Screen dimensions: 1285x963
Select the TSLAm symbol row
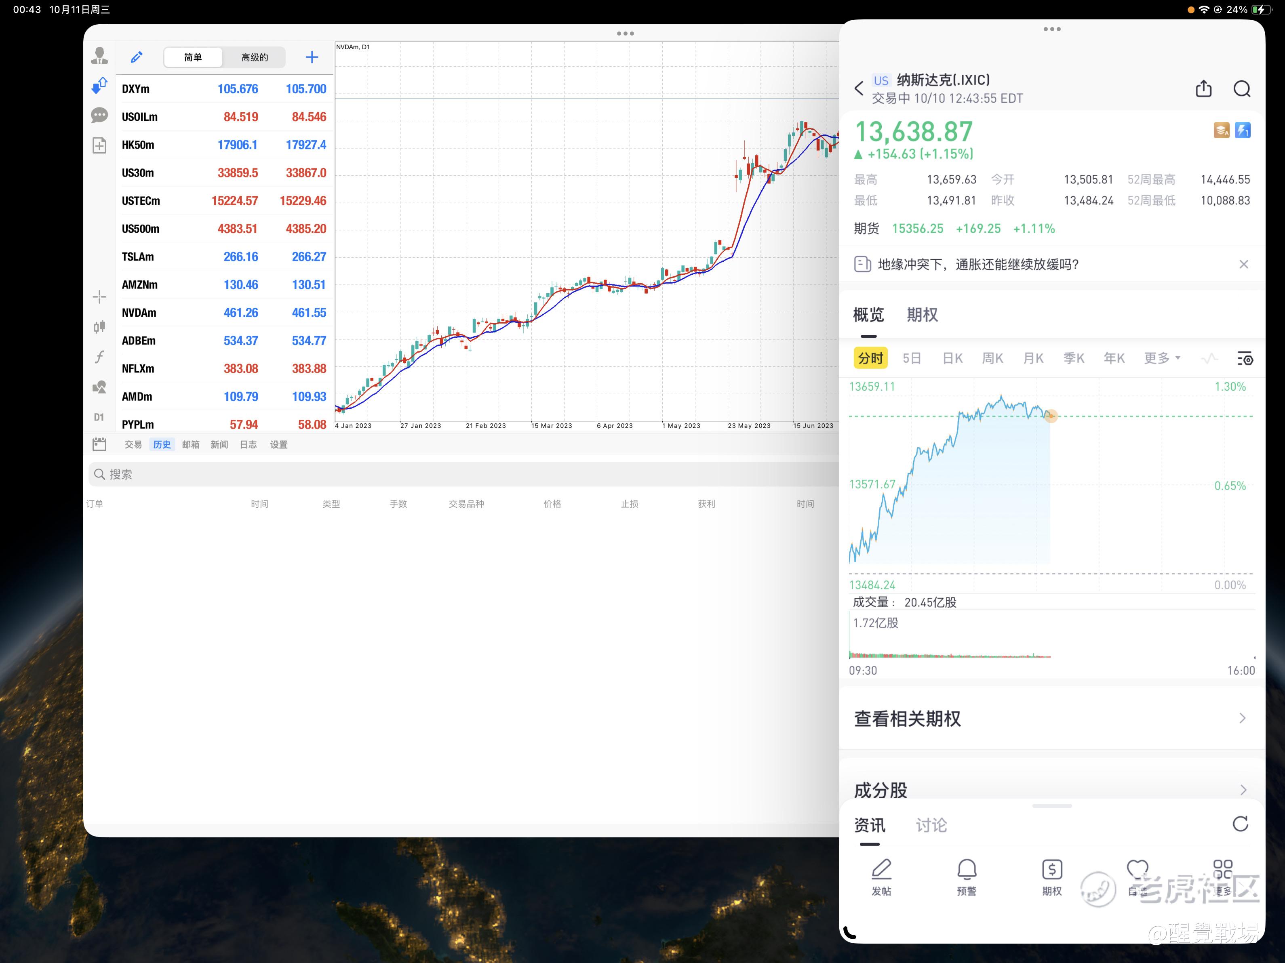225,257
